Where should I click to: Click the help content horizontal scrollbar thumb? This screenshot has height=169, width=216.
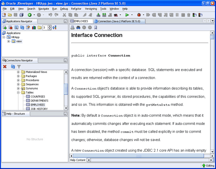click(139, 156)
